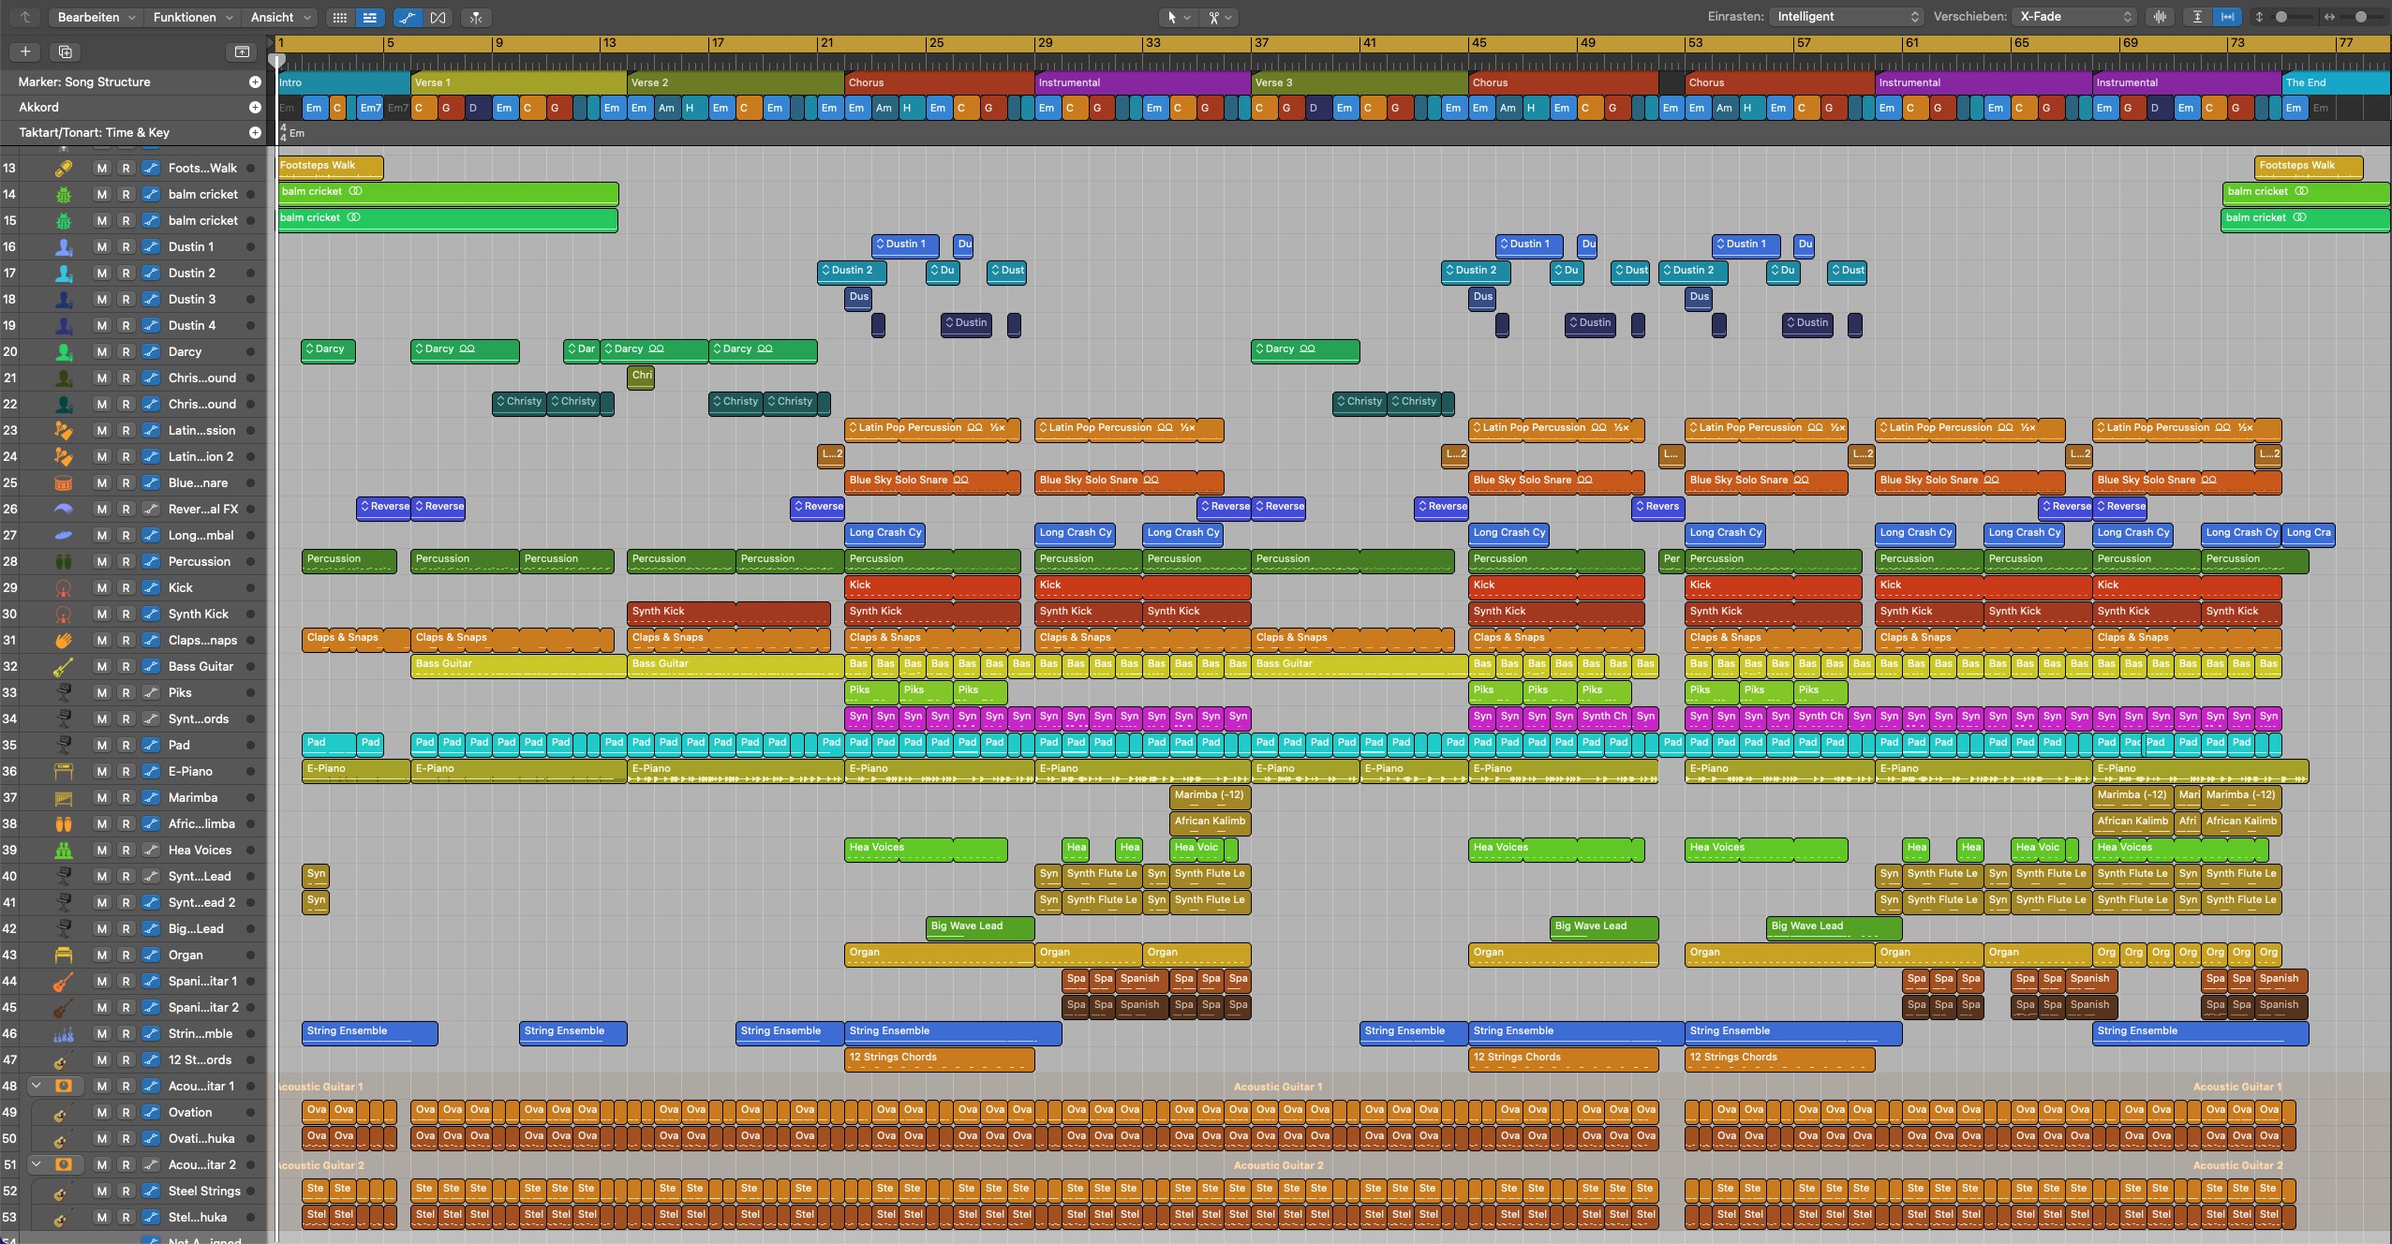Add marker in Song Structure track
The width and height of the screenshot is (2392, 1244).
[x=255, y=82]
